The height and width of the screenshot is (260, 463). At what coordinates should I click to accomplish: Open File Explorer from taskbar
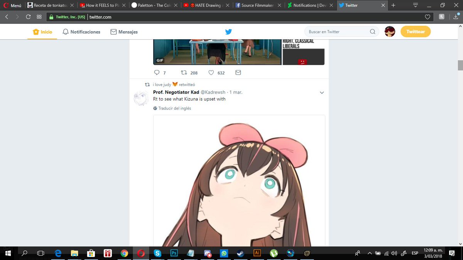click(x=74, y=253)
